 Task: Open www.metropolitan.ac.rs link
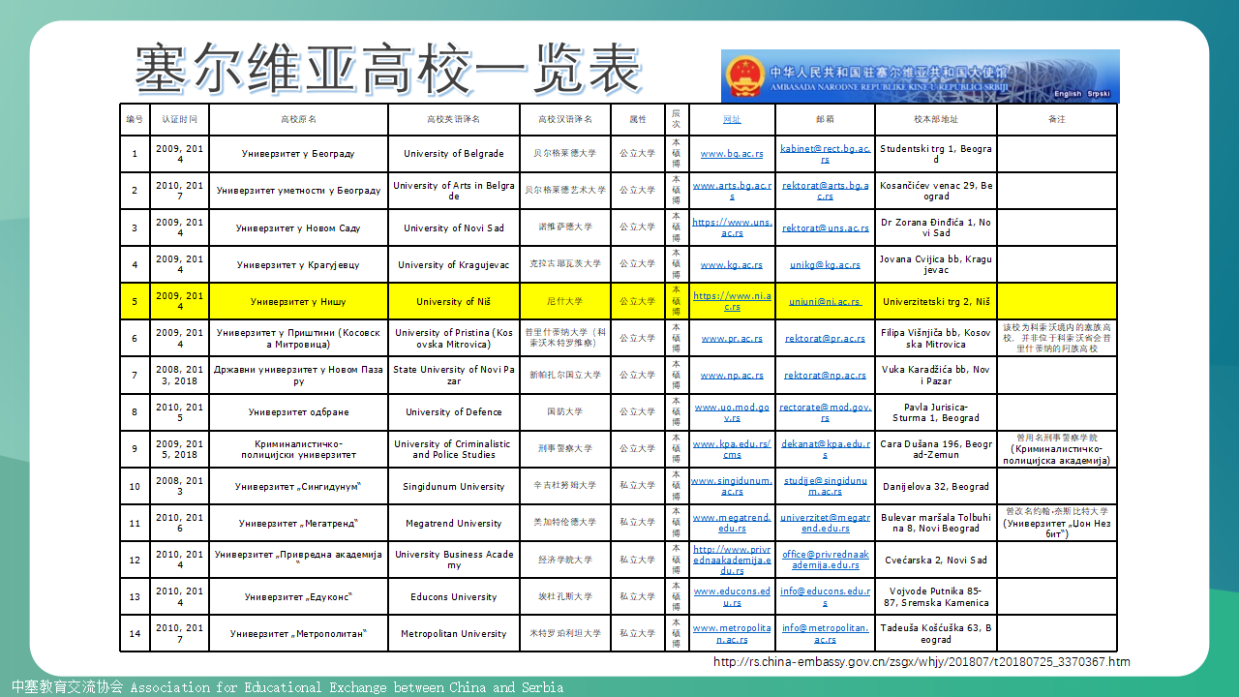coord(732,633)
